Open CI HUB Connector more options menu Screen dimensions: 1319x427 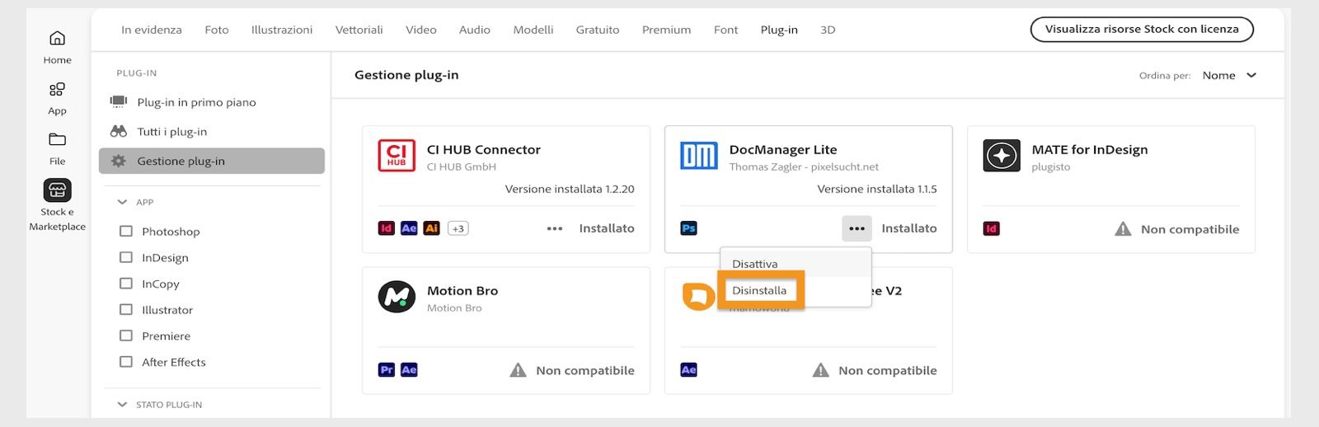click(555, 228)
